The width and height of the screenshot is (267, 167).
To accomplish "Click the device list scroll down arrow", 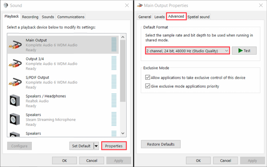I will pyautogui.click(x=123, y=133).
